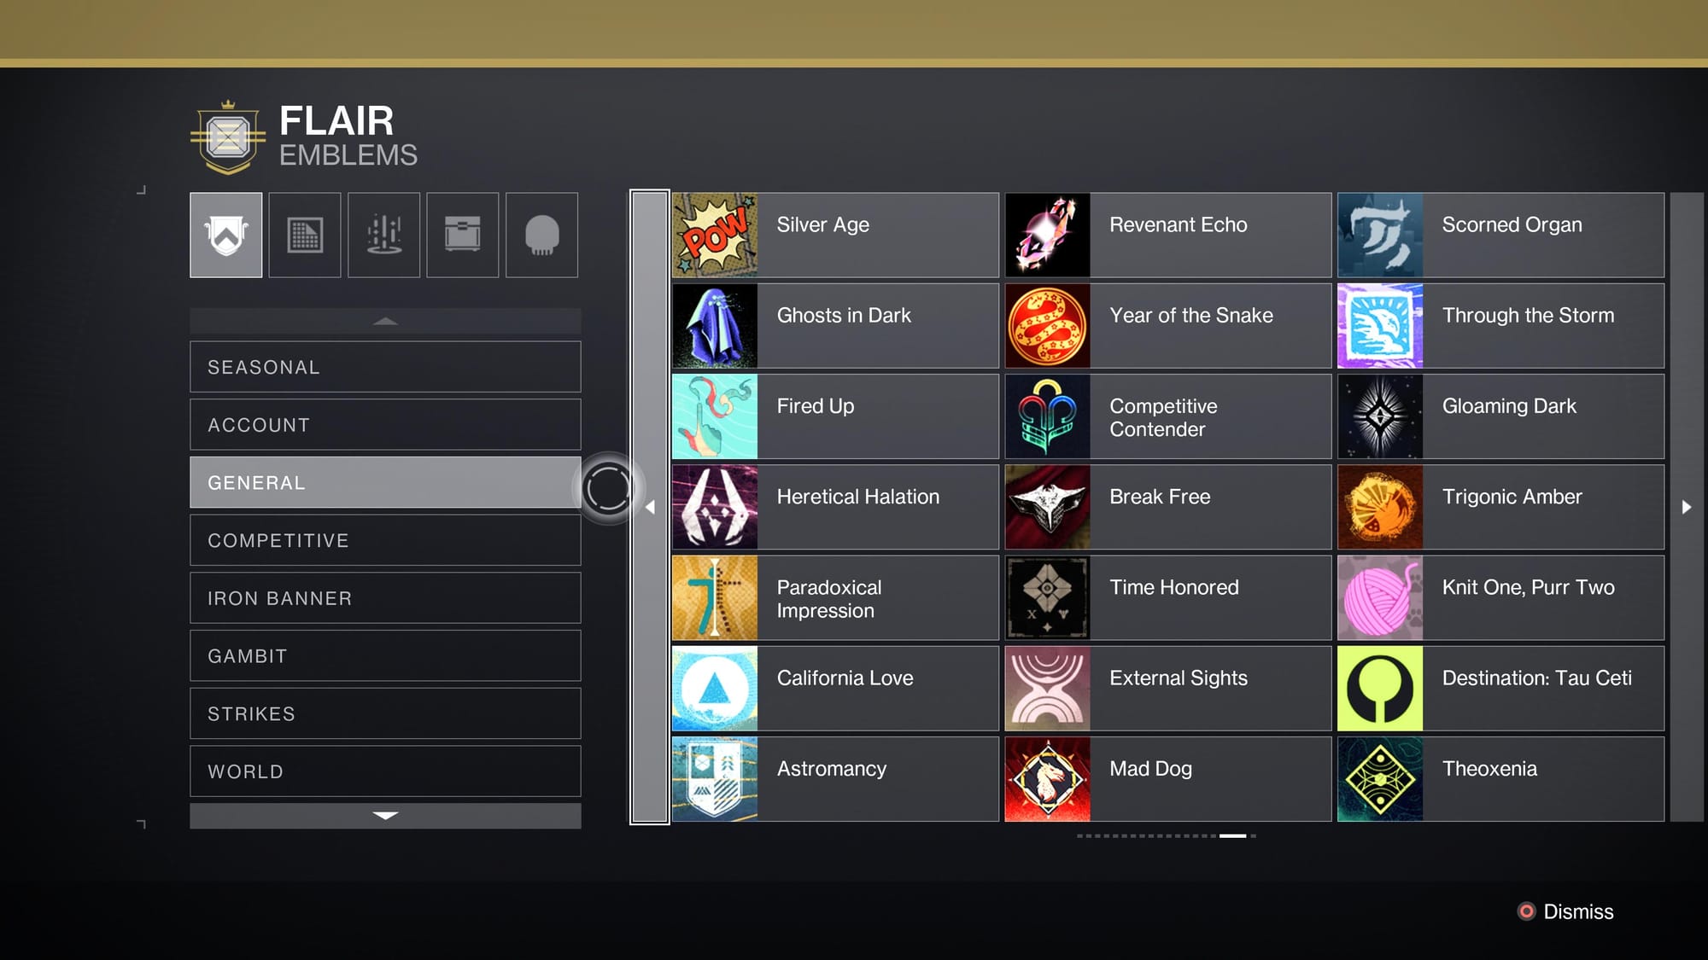Select the Silver Age POW emblem
Viewport: 1708px width, 960px height.
pyautogui.click(x=835, y=236)
